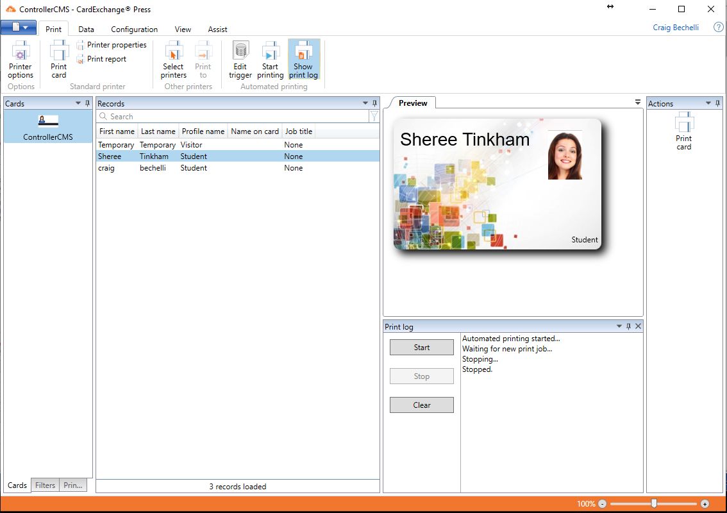The height and width of the screenshot is (513, 727).
Task: Select the craig bechelli record row
Action: coord(238,168)
